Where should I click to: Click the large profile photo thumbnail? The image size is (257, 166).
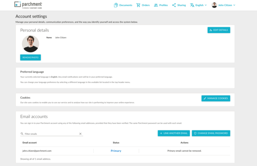[x=31, y=44]
